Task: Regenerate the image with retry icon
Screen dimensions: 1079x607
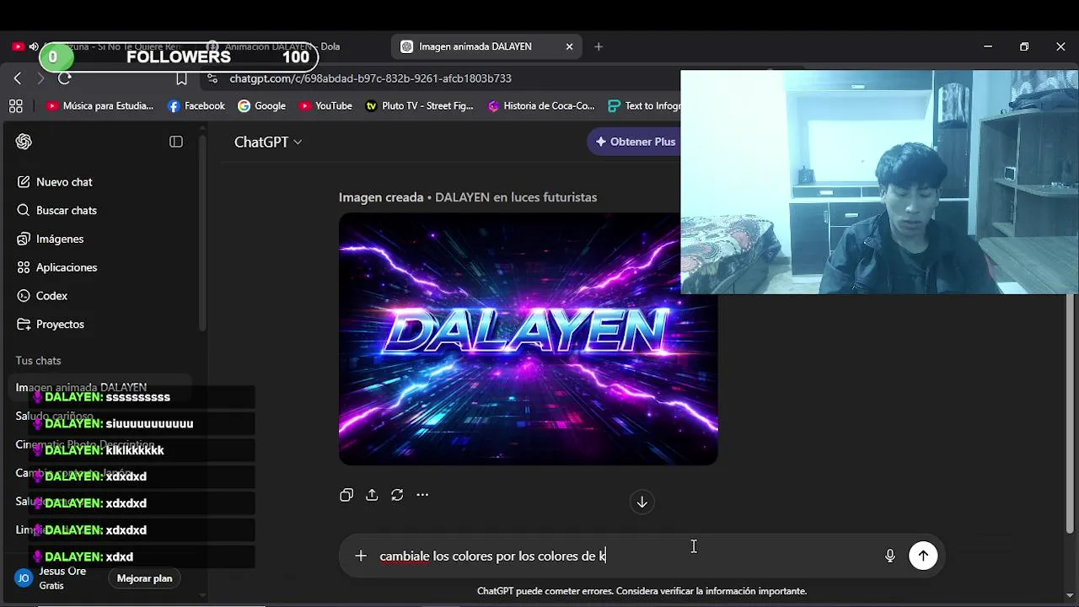Action: [397, 495]
